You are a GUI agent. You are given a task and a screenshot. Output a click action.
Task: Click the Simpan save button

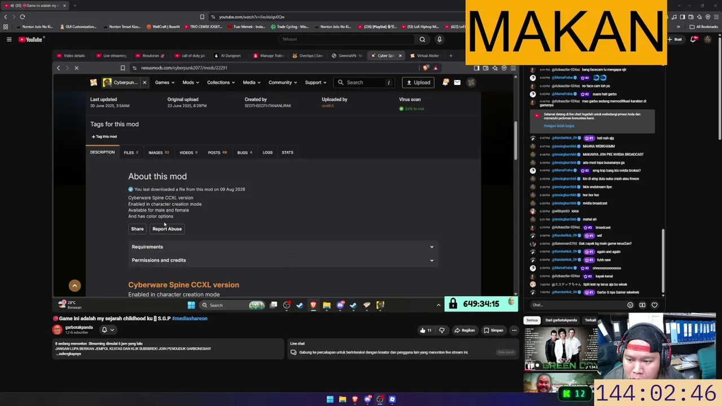pos(493,330)
